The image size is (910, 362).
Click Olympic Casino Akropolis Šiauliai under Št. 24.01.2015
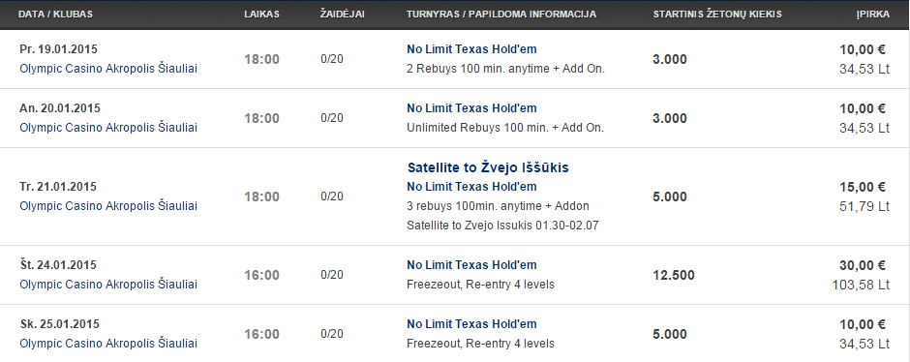click(x=108, y=285)
